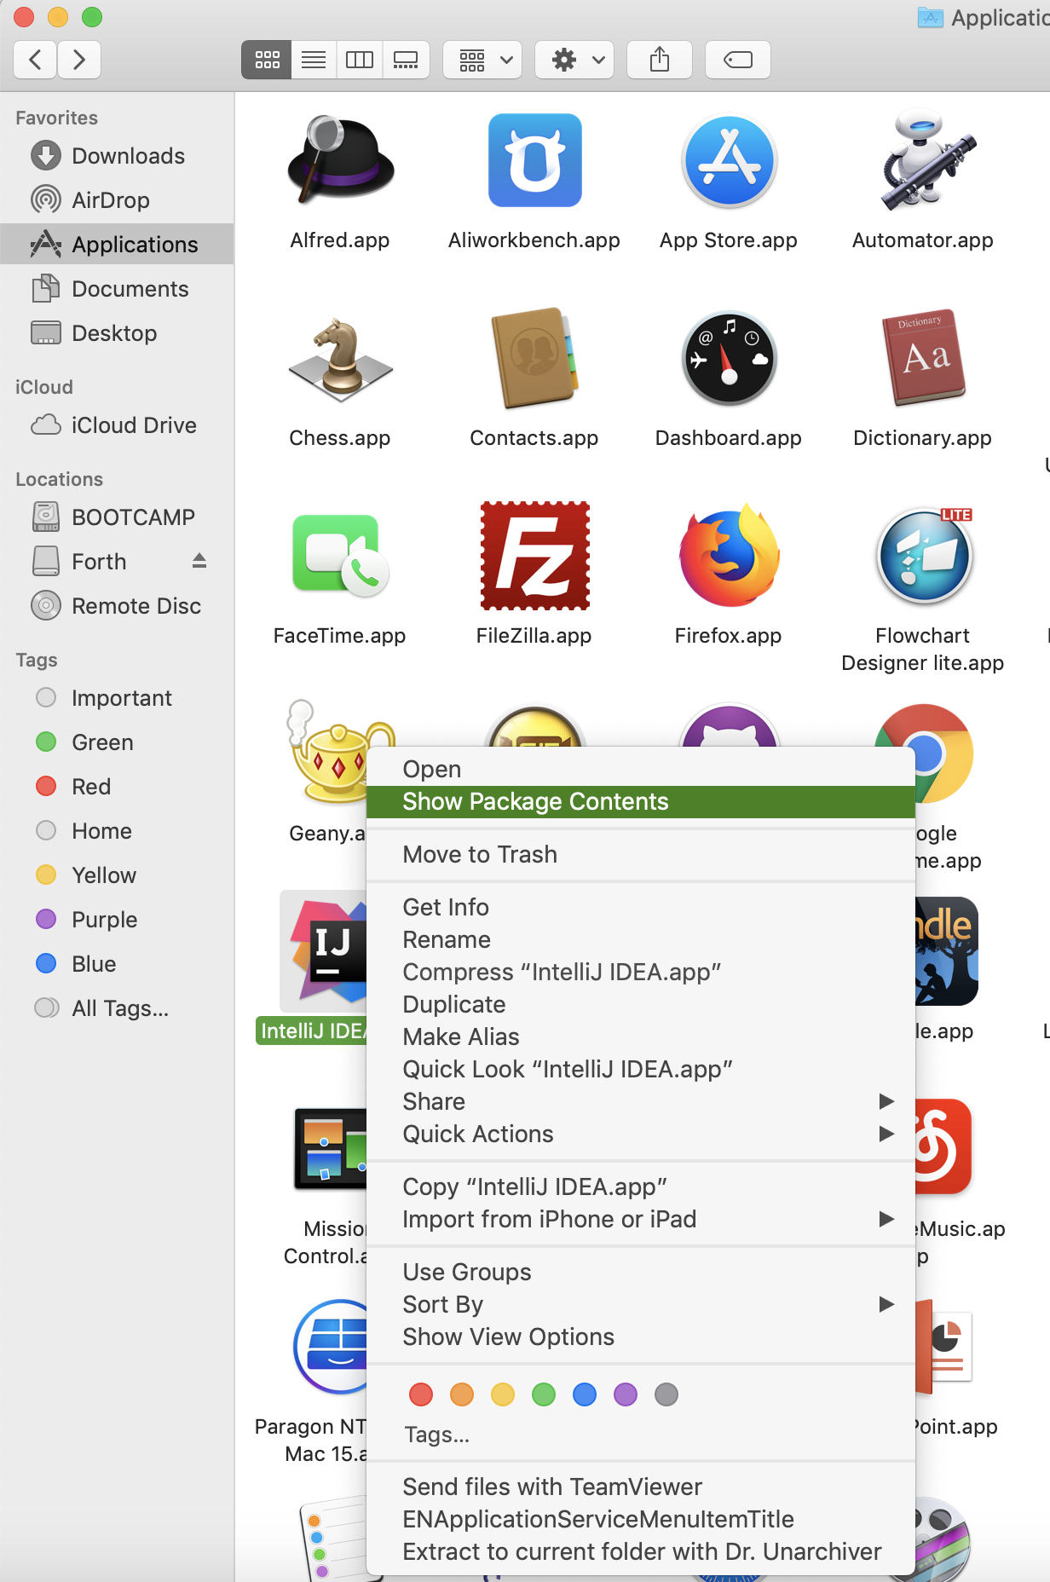Select the Flowchart Designer lite.app icon
This screenshot has width=1050, height=1582.
click(x=924, y=556)
